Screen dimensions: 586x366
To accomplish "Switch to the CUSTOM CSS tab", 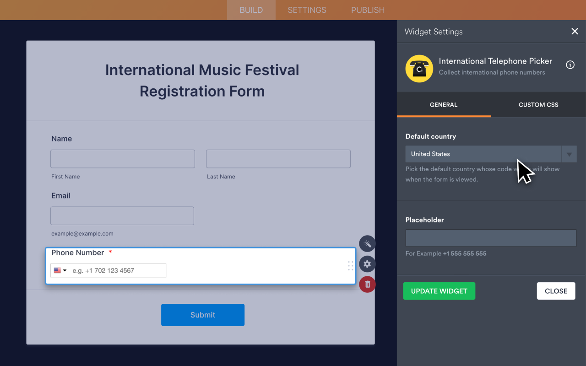I will coord(538,104).
